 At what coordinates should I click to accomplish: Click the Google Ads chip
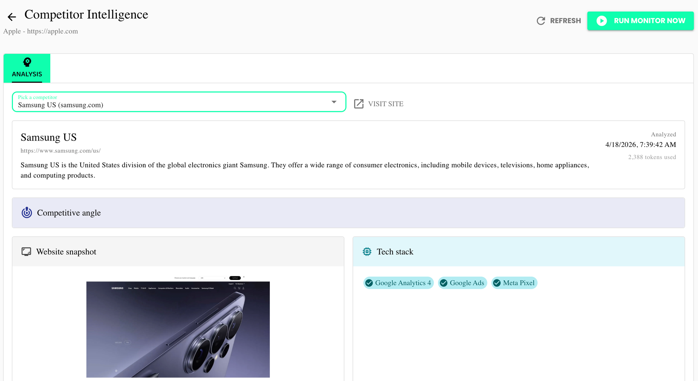click(462, 283)
